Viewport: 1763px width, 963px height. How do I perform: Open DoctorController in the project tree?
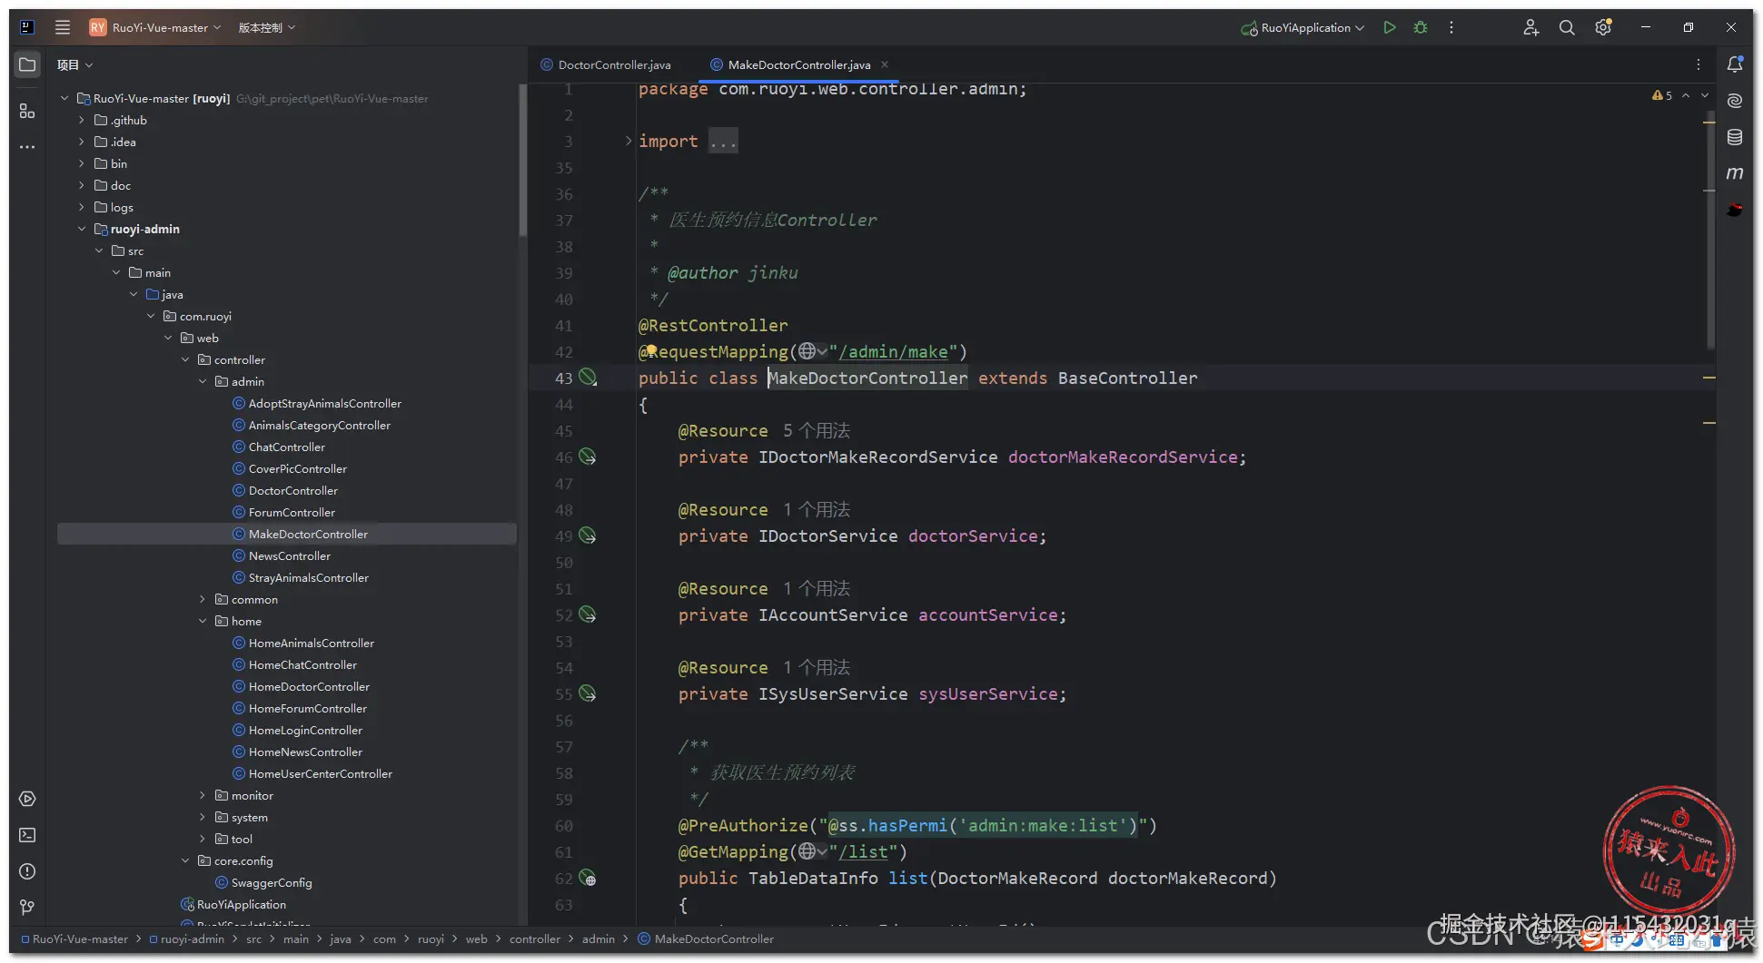292,490
